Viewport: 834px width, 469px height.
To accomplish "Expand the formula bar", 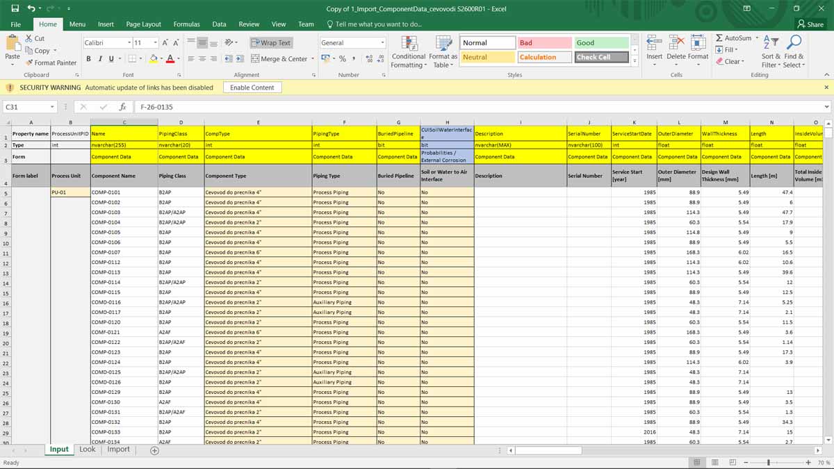I will click(826, 107).
